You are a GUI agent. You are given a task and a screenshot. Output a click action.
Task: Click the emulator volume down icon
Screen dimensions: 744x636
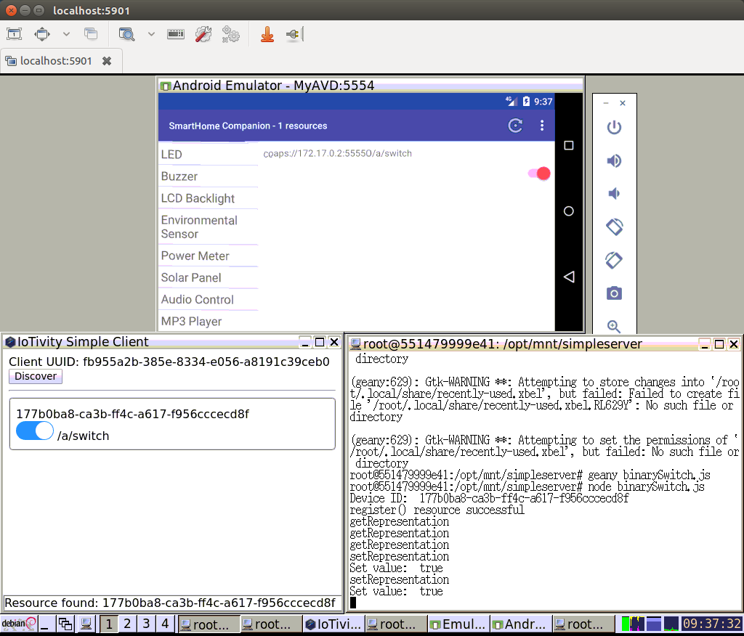pos(614,193)
